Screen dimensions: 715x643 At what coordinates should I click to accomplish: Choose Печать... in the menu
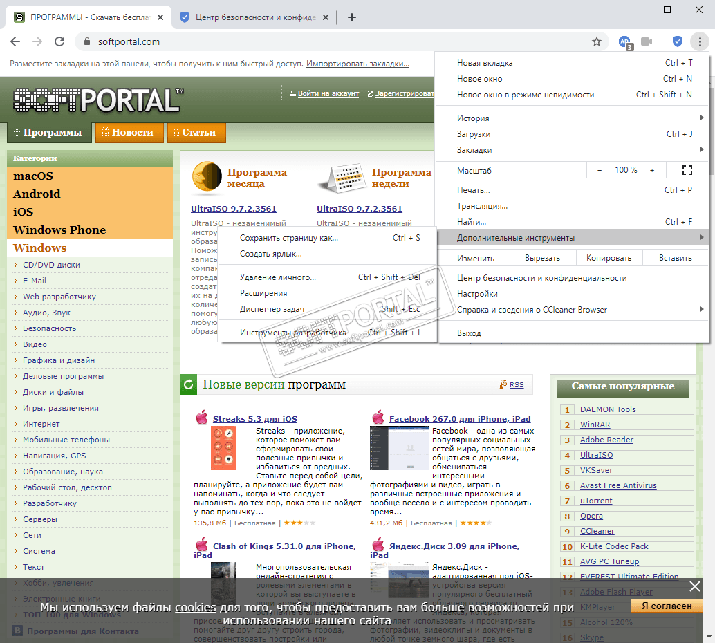tap(572, 190)
